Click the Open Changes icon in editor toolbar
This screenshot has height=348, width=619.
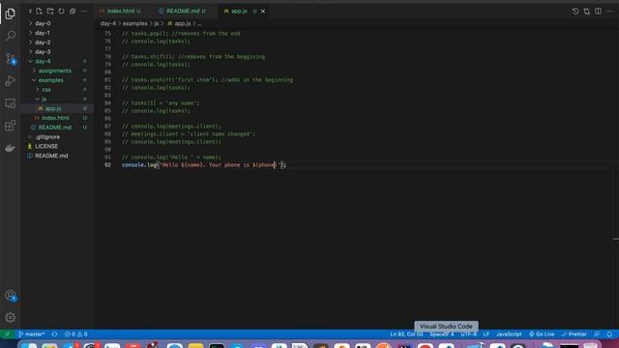click(587, 12)
